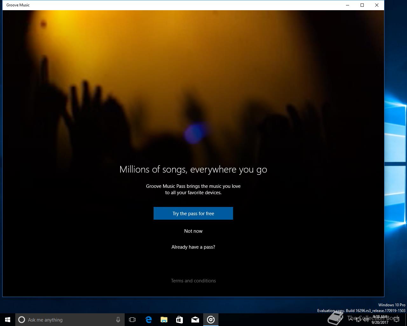Open Already have a pass? link
The image size is (407, 326).
[x=193, y=247]
